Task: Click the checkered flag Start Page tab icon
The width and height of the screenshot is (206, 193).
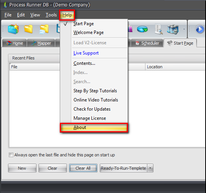Action: click(169, 43)
